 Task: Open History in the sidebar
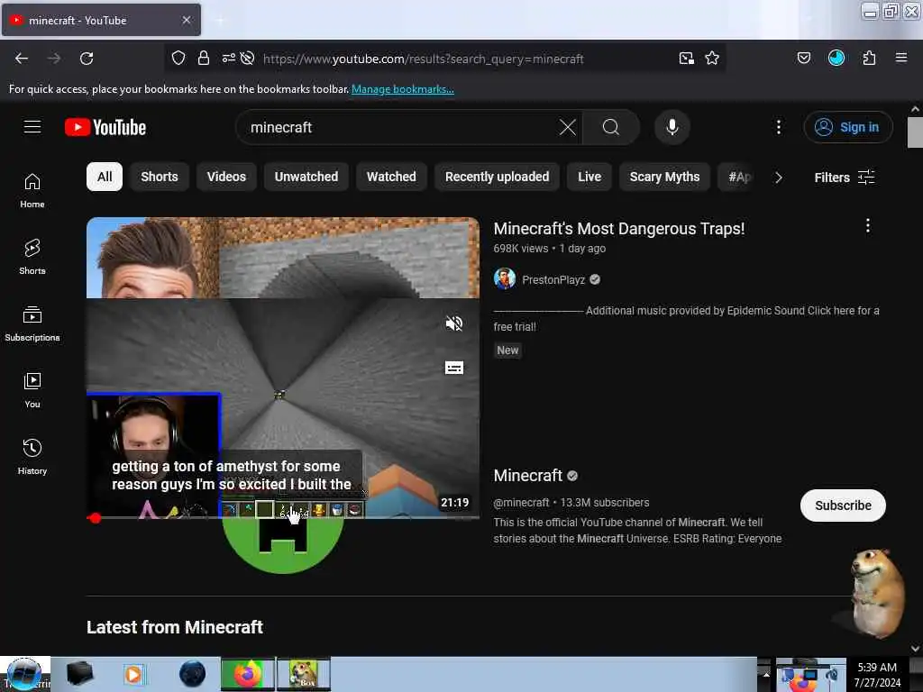coord(32,457)
